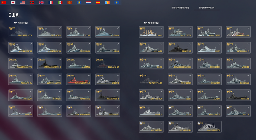Toggle the checkmark on the Salem card
256x140 pixels.
(190, 107)
